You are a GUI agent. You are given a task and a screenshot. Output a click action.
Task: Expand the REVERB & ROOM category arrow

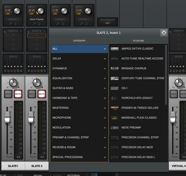105,147
